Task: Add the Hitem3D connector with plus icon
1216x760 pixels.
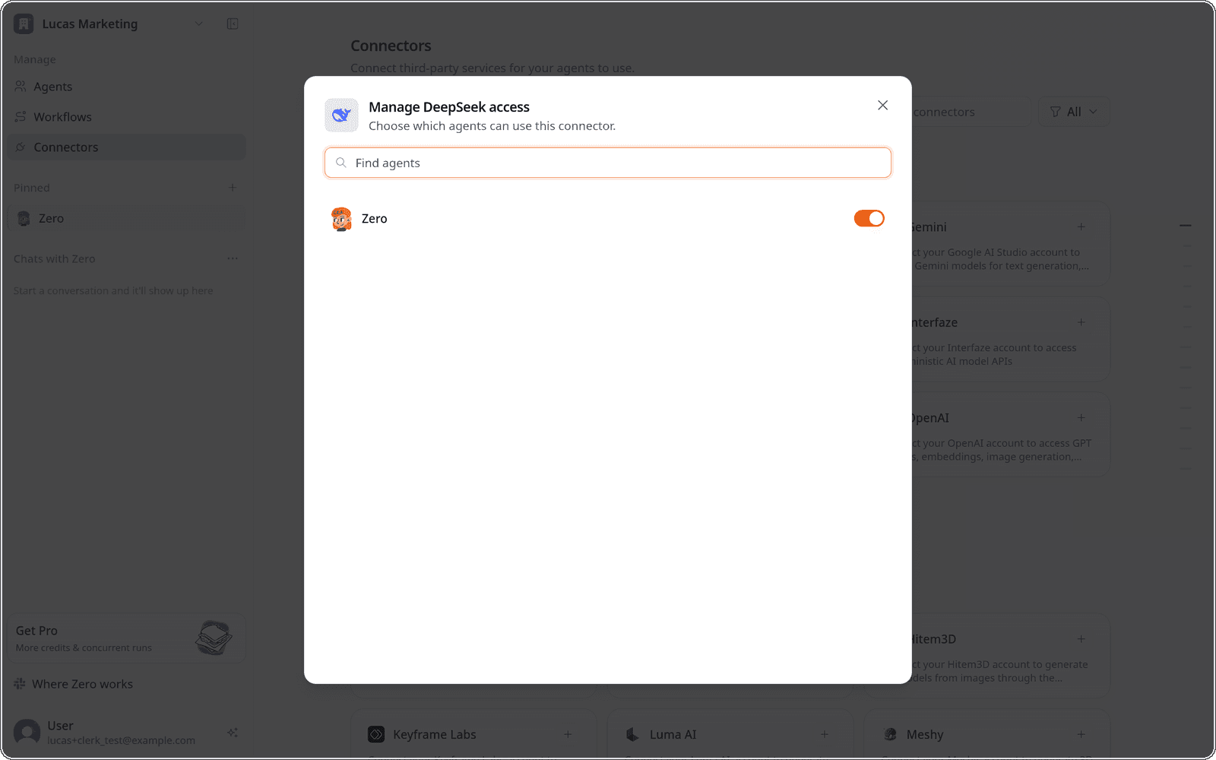Action: pos(1081,639)
